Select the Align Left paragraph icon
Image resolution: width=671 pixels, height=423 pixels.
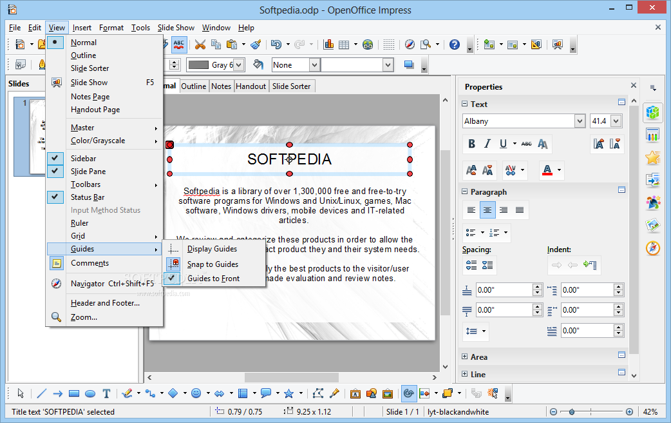coord(471,210)
